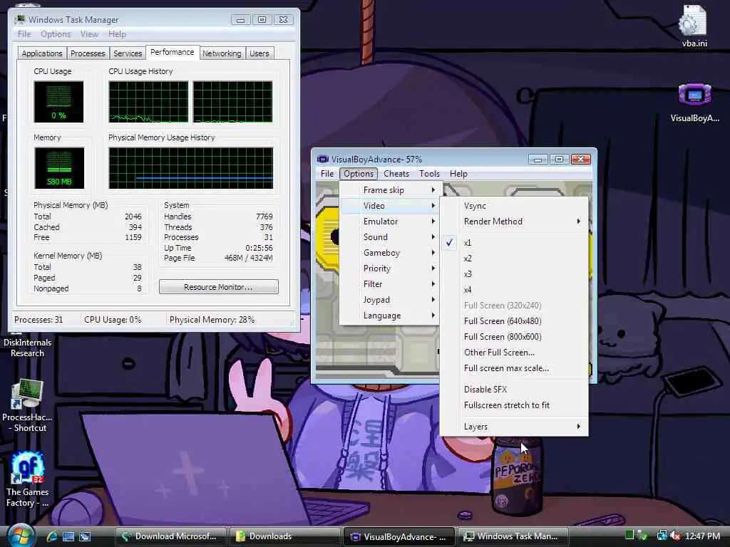Switch to the Networking tab
This screenshot has width=730, height=547.
click(x=222, y=53)
